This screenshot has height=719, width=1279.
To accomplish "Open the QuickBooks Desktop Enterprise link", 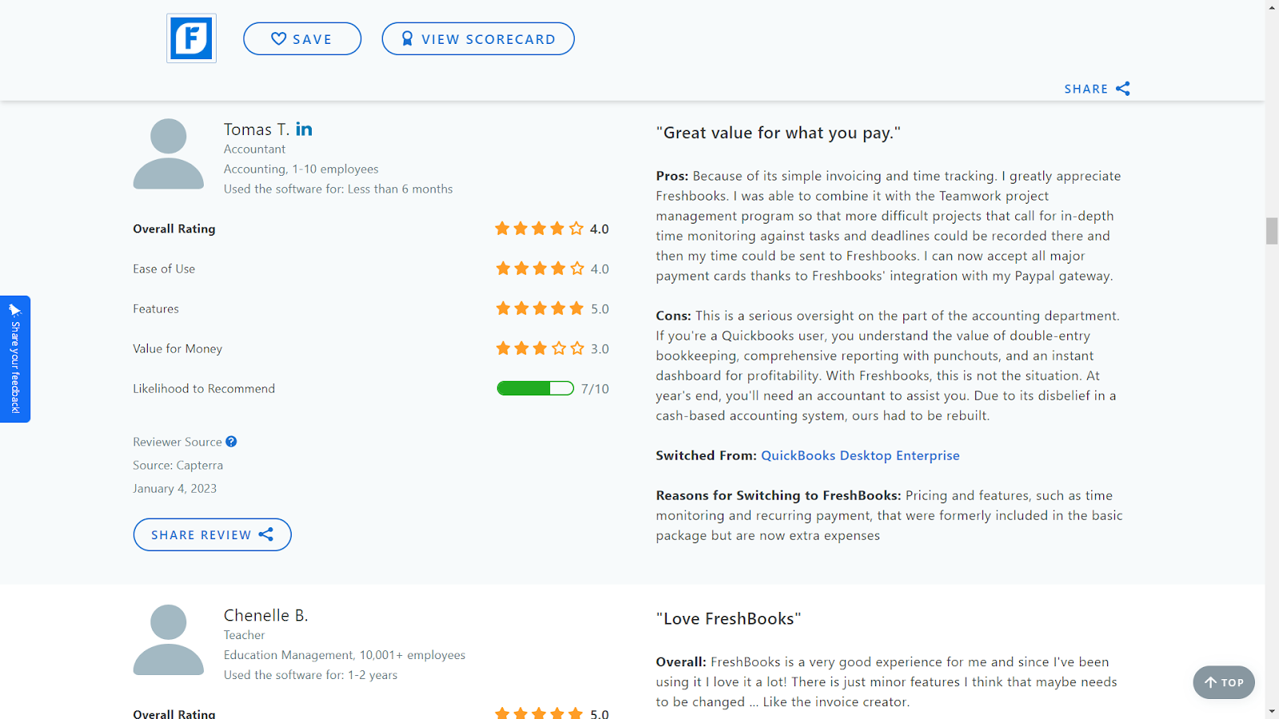I will click(859, 455).
